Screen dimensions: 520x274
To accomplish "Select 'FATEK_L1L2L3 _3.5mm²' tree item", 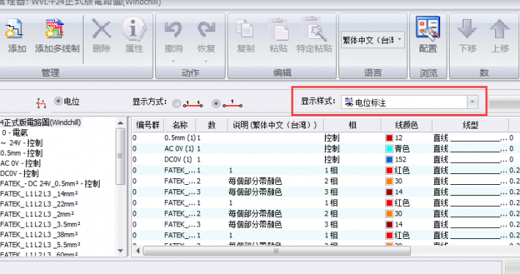I will tap(40, 225).
